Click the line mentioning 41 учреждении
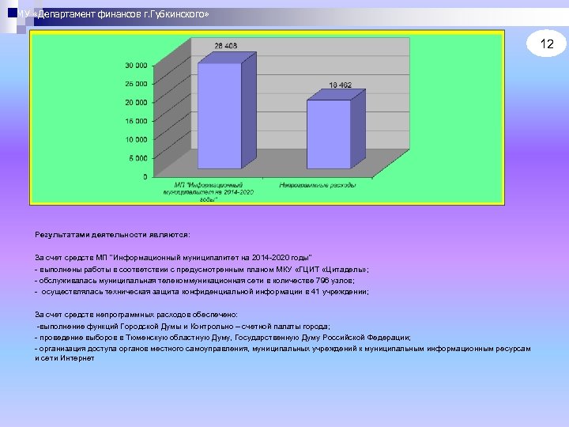Image resolution: width=569 pixels, height=427 pixels. (x=202, y=292)
